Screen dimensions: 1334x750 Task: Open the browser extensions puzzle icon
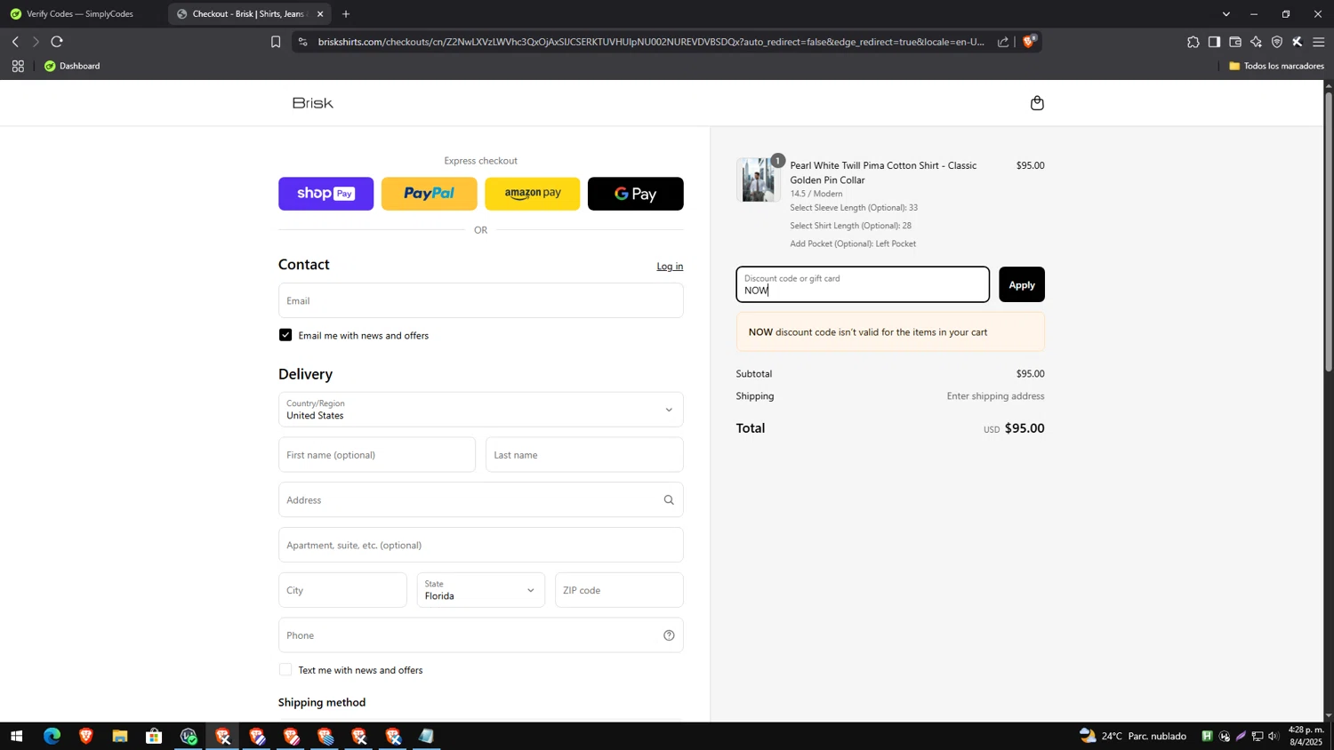click(x=1193, y=42)
